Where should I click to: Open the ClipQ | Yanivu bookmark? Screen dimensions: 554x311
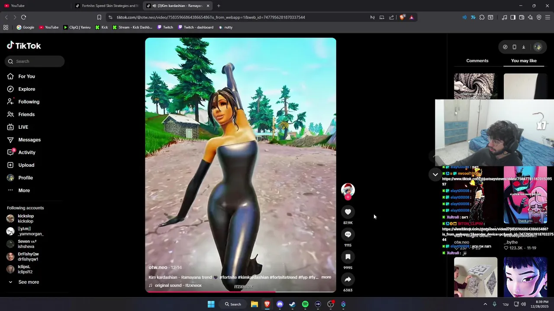(x=77, y=27)
